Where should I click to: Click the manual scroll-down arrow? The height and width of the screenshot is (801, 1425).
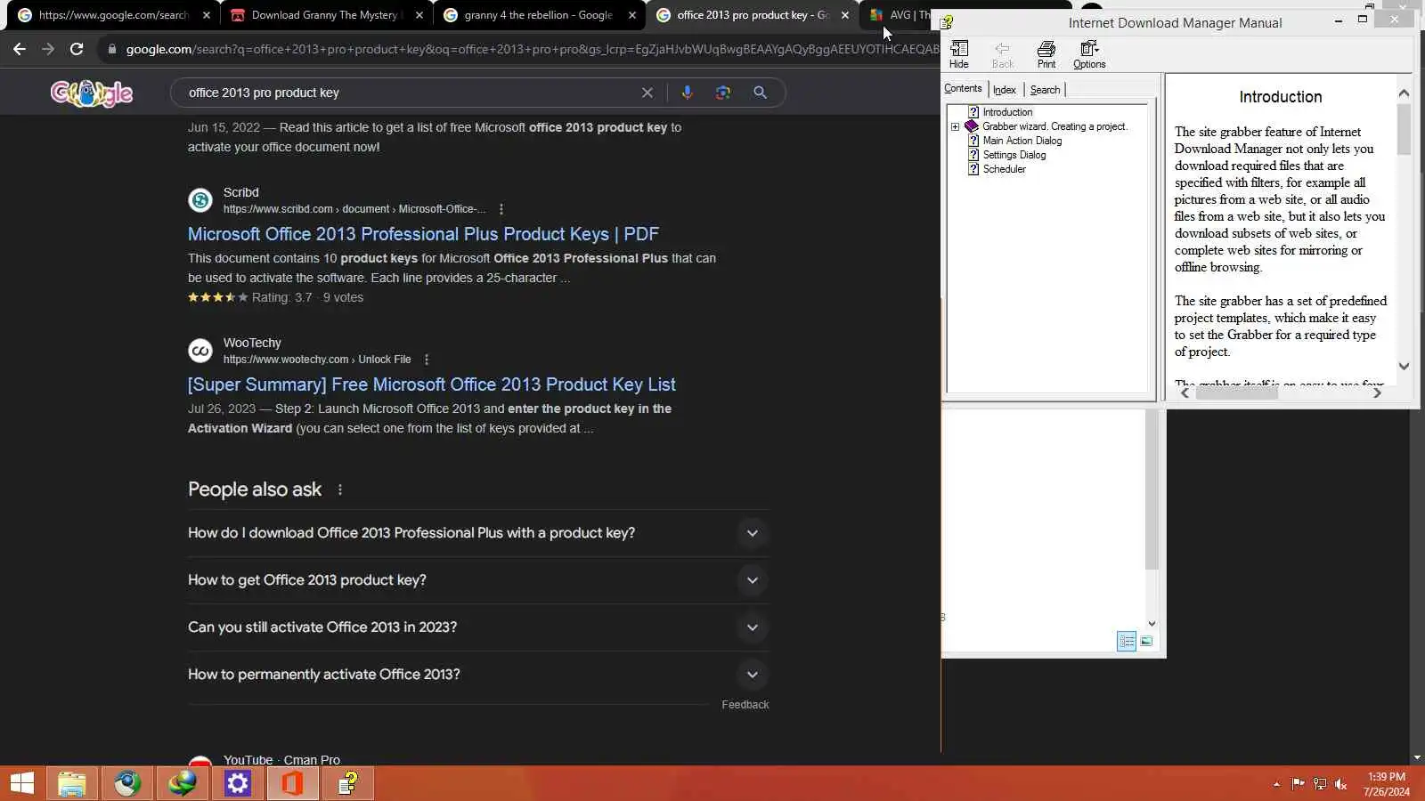point(1404,366)
